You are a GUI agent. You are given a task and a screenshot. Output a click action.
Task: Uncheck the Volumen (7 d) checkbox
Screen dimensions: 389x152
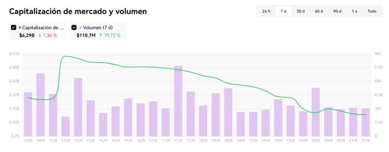point(74,28)
